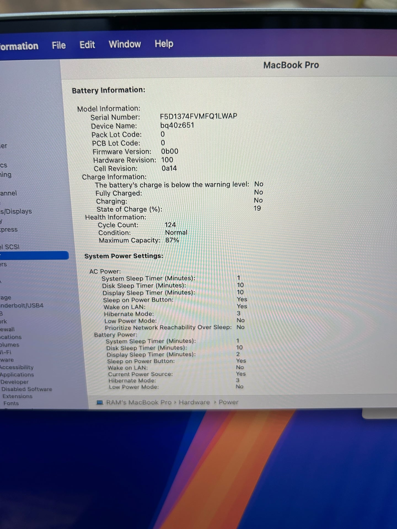Click hardware revision value 100
The height and width of the screenshot is (529, 397).
click(167, 160)
